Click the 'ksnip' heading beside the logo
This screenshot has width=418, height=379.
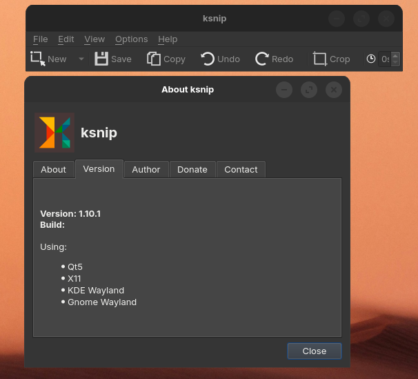(99, 133)
